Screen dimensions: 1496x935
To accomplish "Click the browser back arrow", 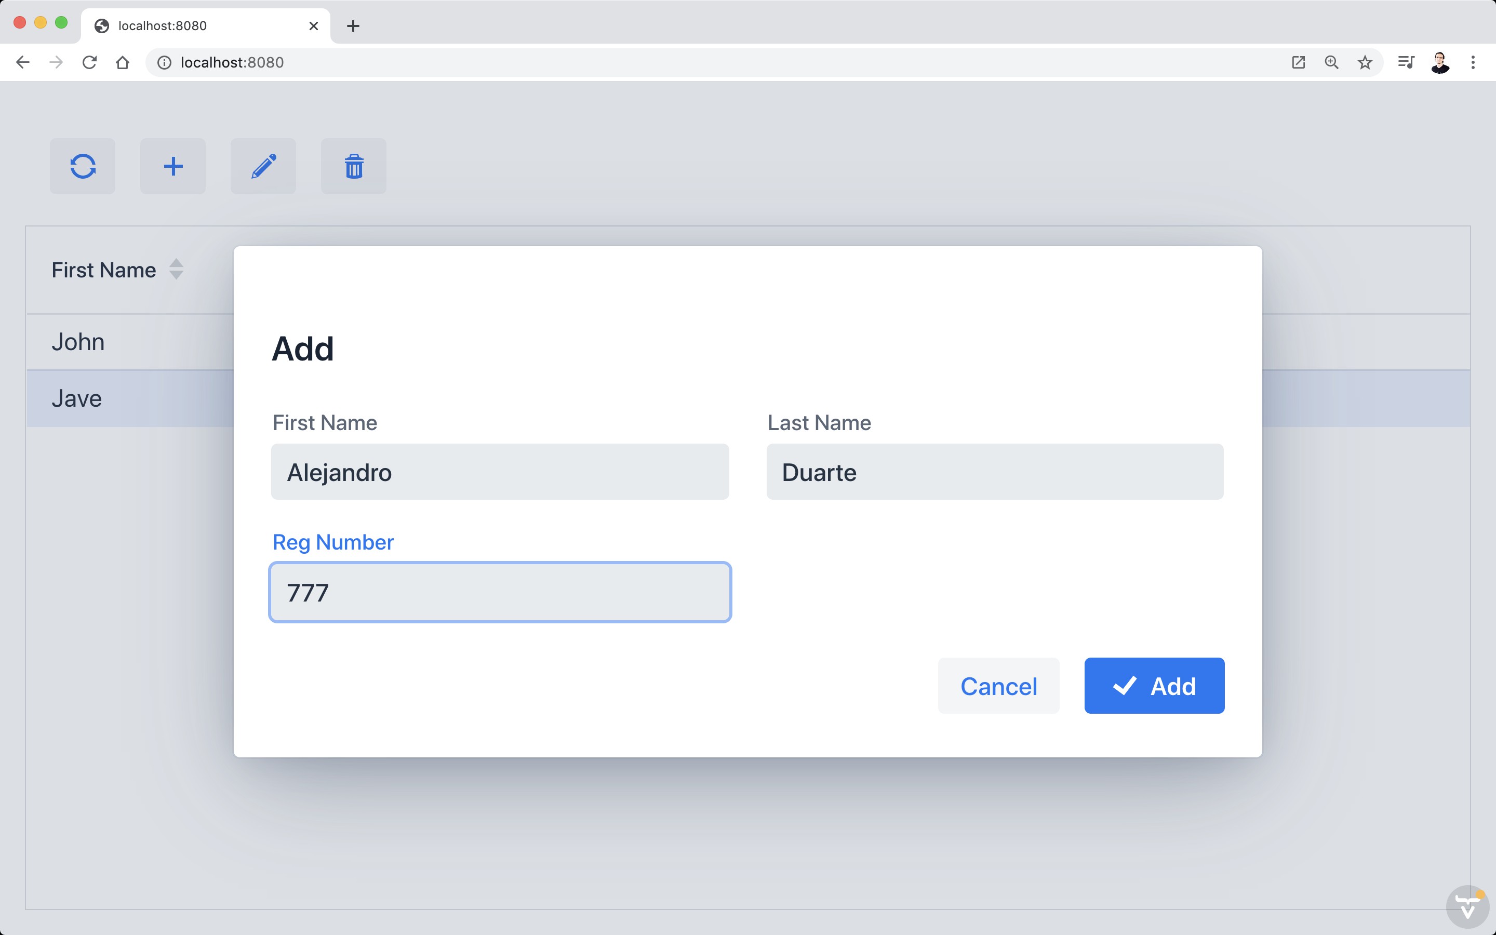I will coord(23,62).
